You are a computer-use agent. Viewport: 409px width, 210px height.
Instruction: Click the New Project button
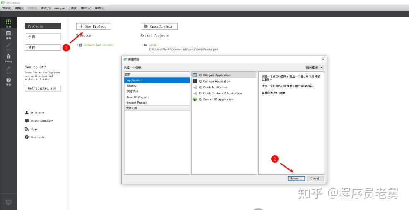[x=94, y=26]
